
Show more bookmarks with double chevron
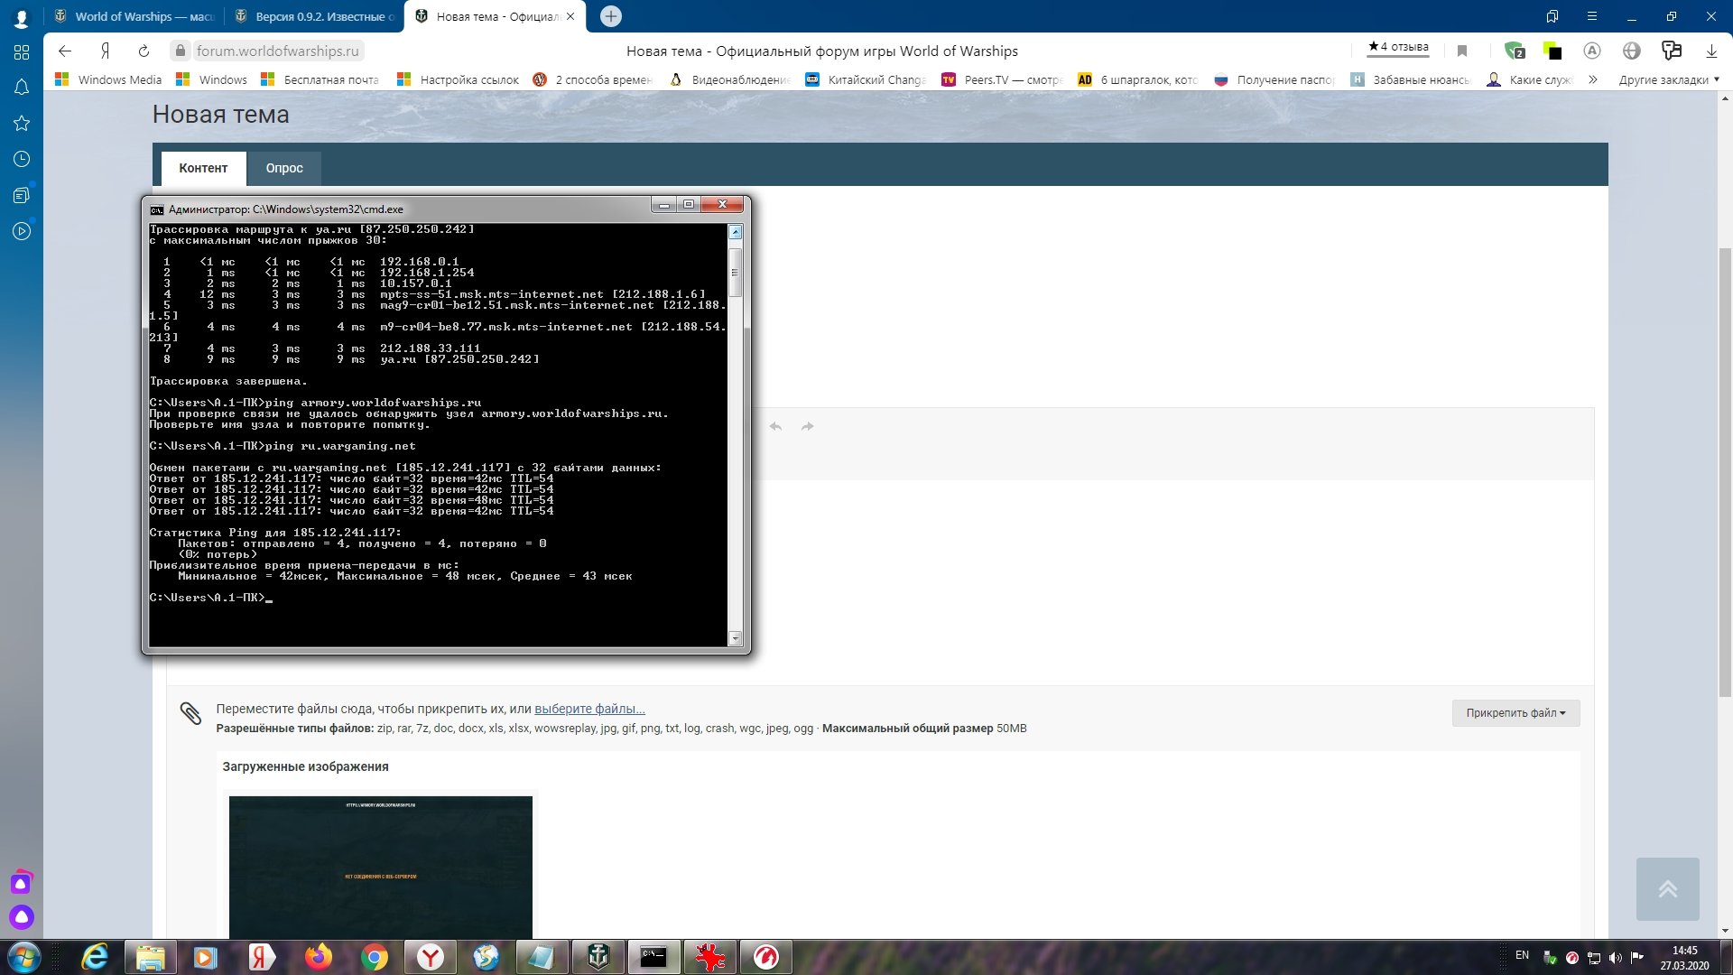click(x=1593, y=79)
